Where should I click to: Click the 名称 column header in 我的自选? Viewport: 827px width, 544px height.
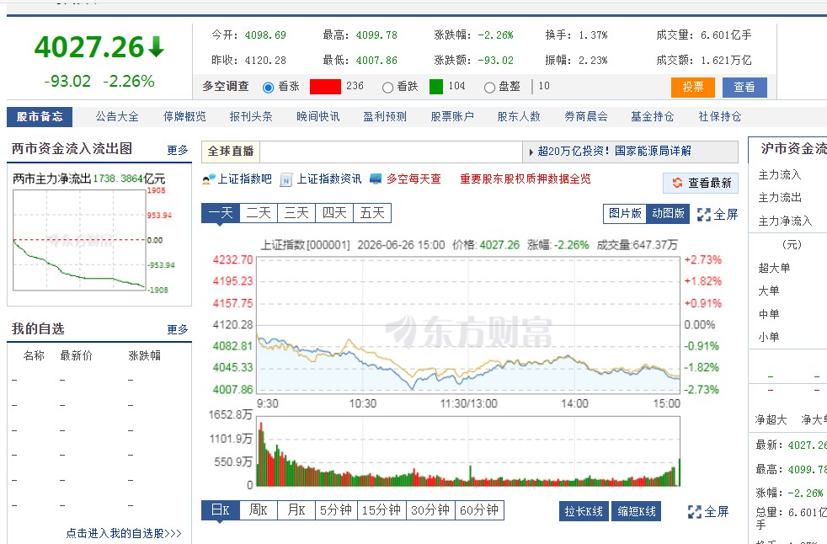34,356
